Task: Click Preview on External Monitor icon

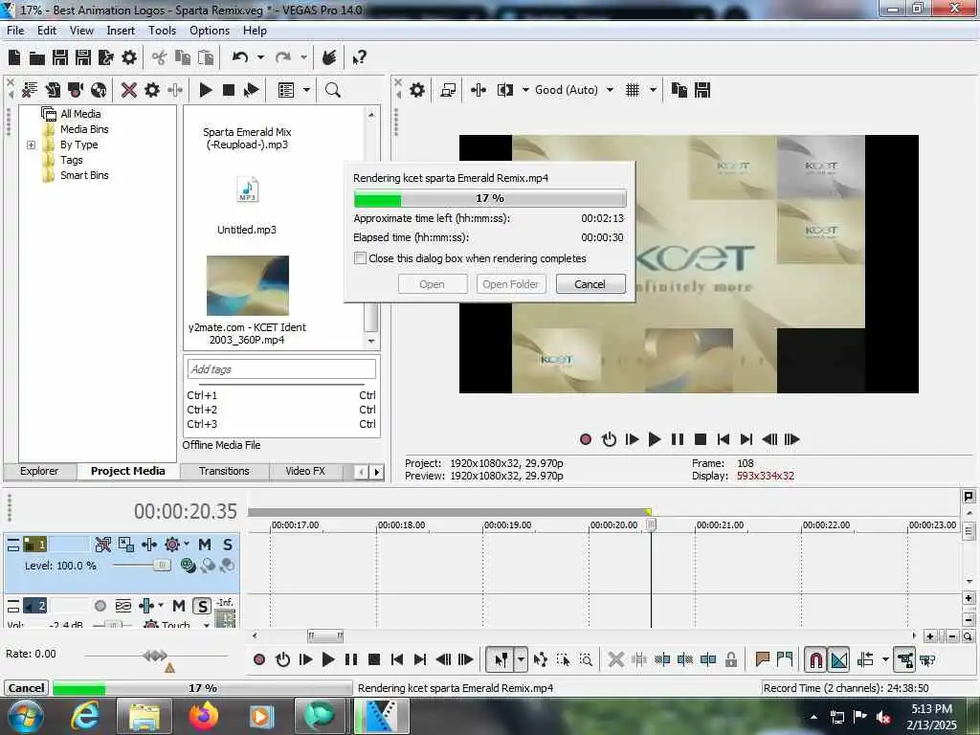Action: pyautogui.click(x=448, y=90)
